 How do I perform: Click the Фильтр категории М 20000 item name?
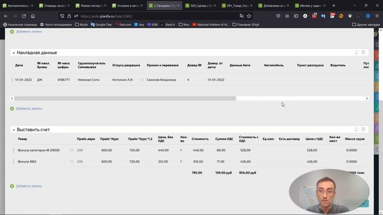[x=38, y=150]
